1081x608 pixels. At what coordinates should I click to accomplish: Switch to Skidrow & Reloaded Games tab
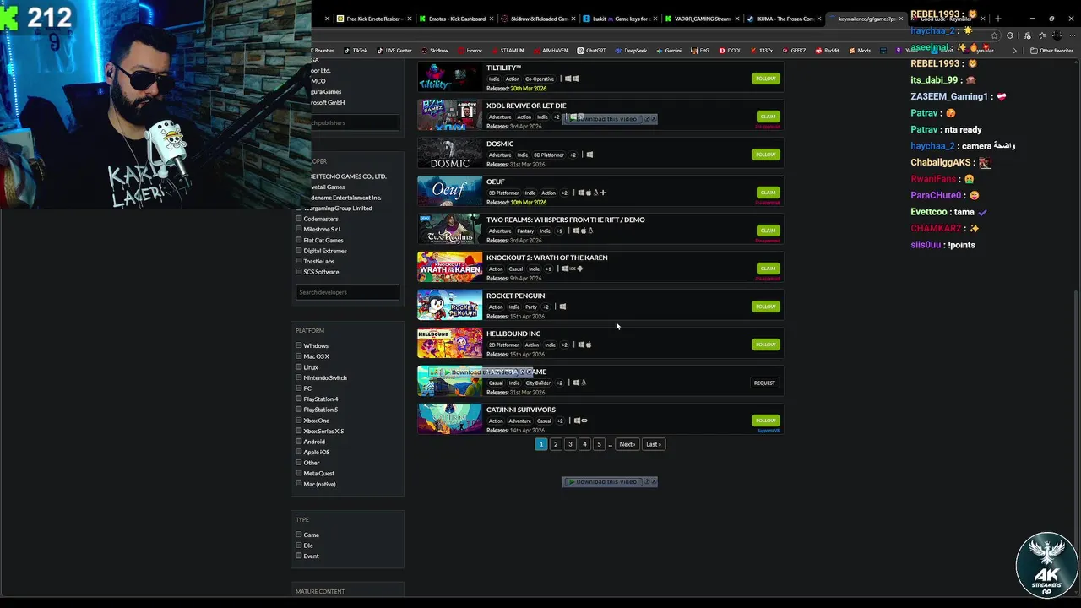click(537, 19)
